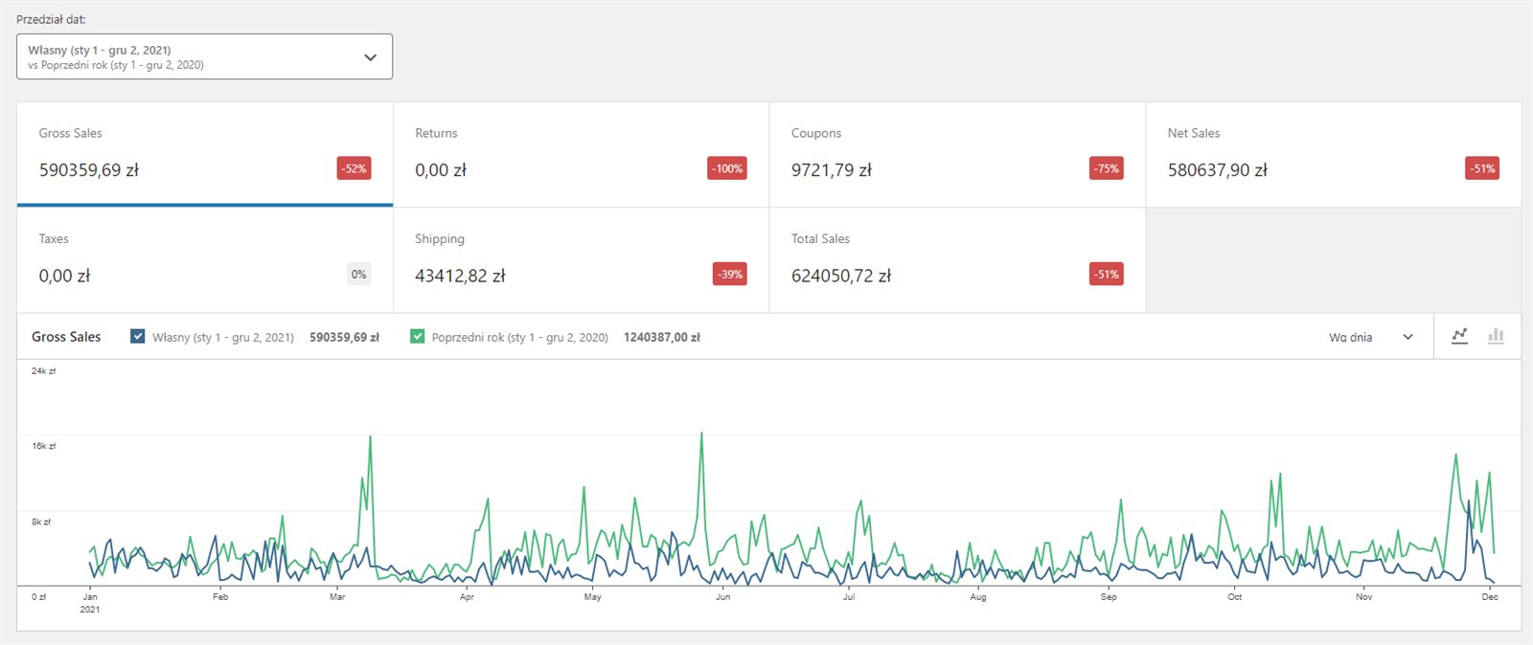
Task: Select the Returns summary tab
Action: [x=581, y=153]
